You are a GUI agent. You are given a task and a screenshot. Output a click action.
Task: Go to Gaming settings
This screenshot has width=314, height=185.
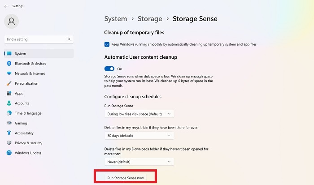tap(39, 123)
